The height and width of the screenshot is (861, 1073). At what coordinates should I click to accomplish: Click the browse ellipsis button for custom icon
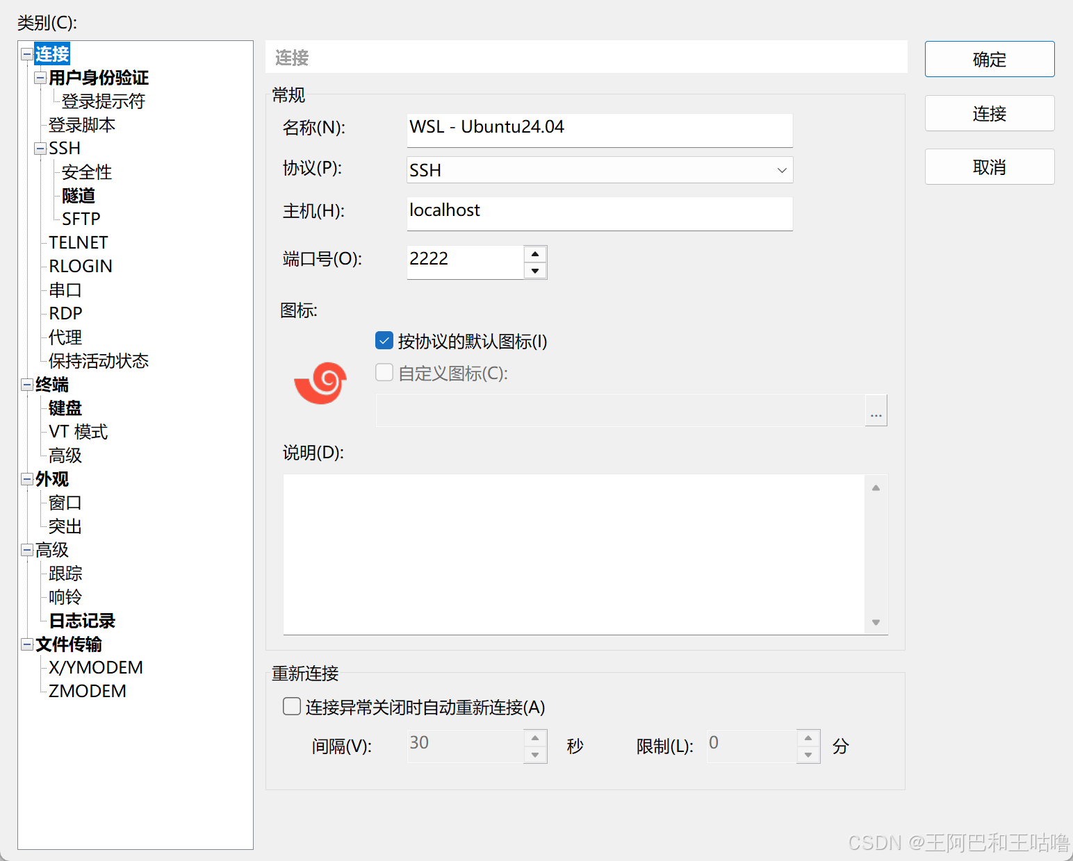pyautogui.click(x=876, y=410)
